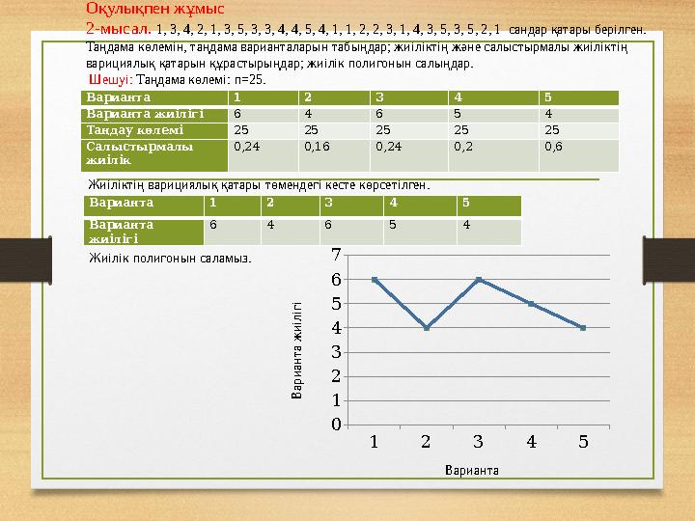The width and height of the screenshot is (695, 521).
Task: Click the x-axis label 3 on chart
Action: click(x=478, y=442)
